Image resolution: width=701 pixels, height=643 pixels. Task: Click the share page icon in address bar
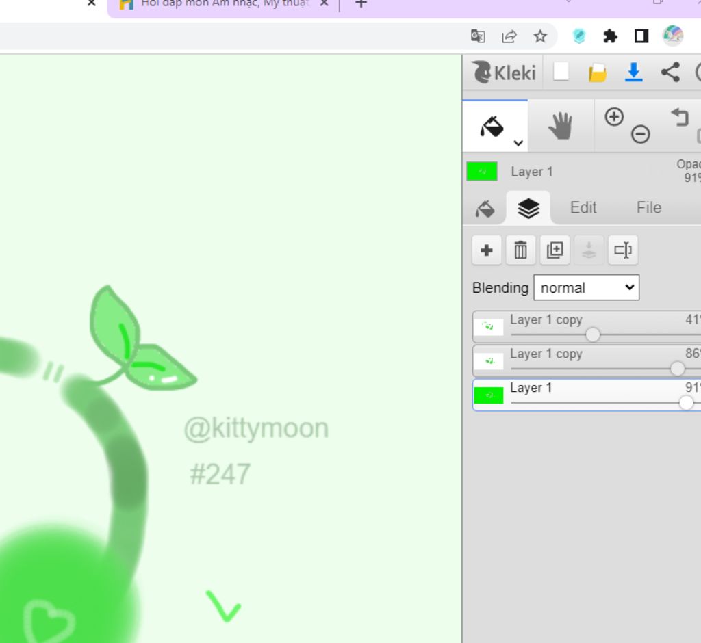(x=509, y=36)
